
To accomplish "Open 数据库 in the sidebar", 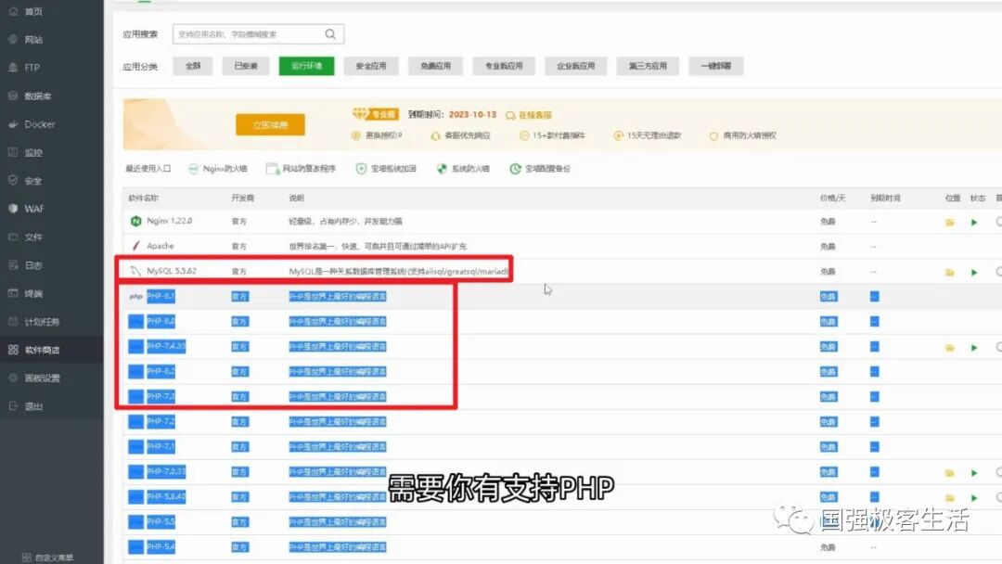I will point(37,96).
